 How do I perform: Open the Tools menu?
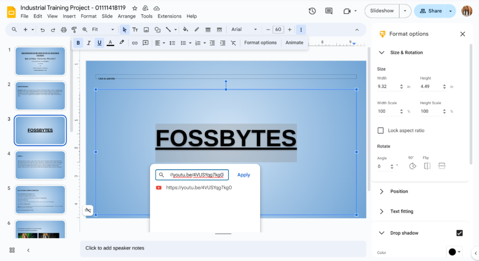tap(146, 16)
